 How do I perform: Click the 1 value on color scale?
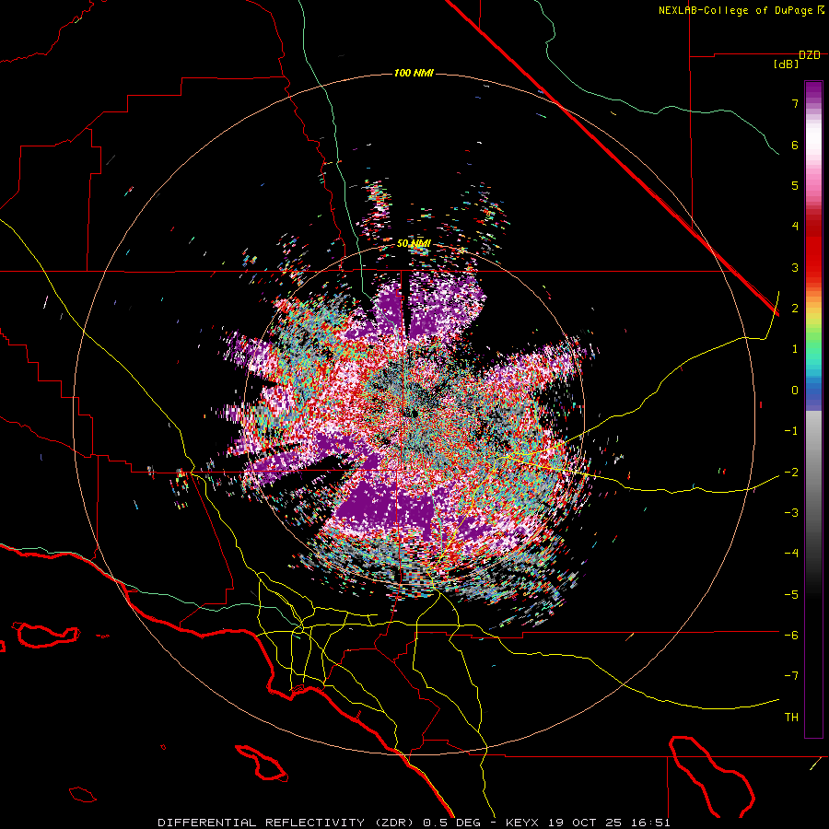point(795,349)
